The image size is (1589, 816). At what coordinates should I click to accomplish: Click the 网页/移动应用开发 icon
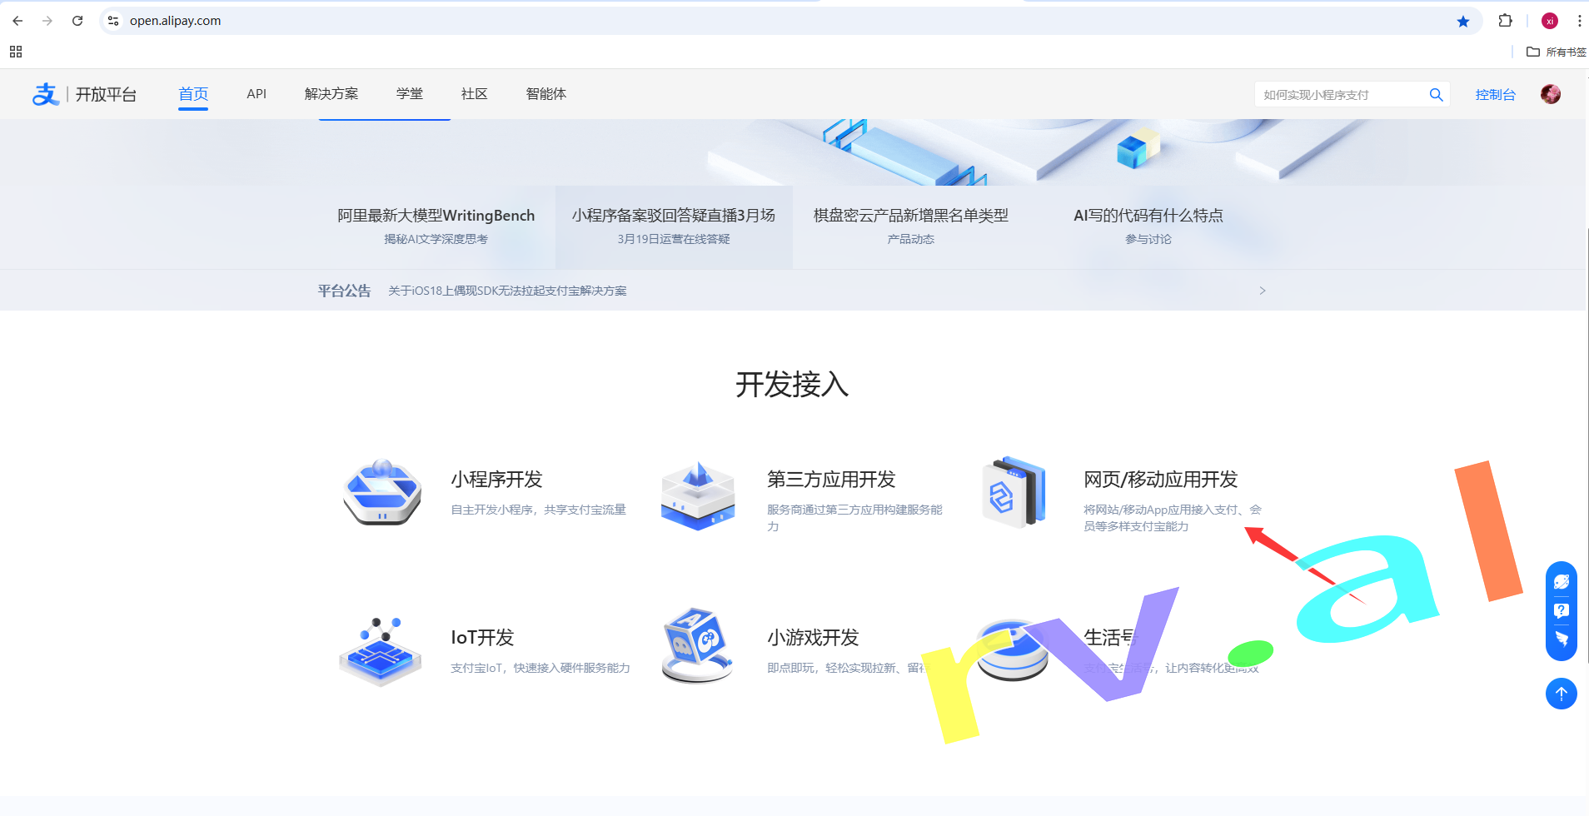[x=1014, y=491]
